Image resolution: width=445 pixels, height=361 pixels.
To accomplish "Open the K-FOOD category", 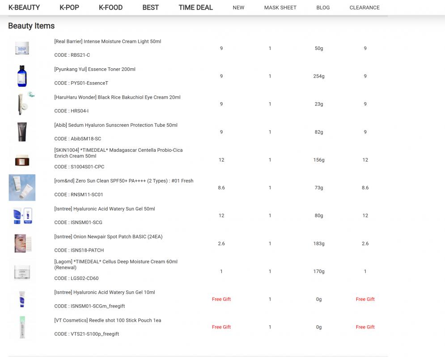I will [x=110, y=8].
